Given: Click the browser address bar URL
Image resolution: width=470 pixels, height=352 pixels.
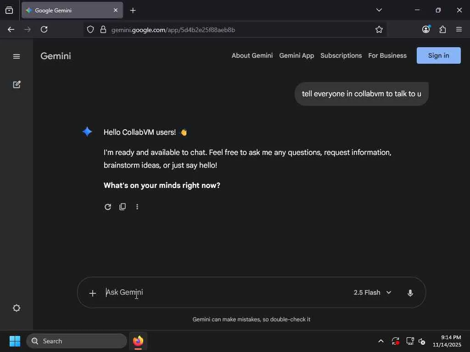Looking at the screenshot, I should pyautogui.click(x=173, y=30).
